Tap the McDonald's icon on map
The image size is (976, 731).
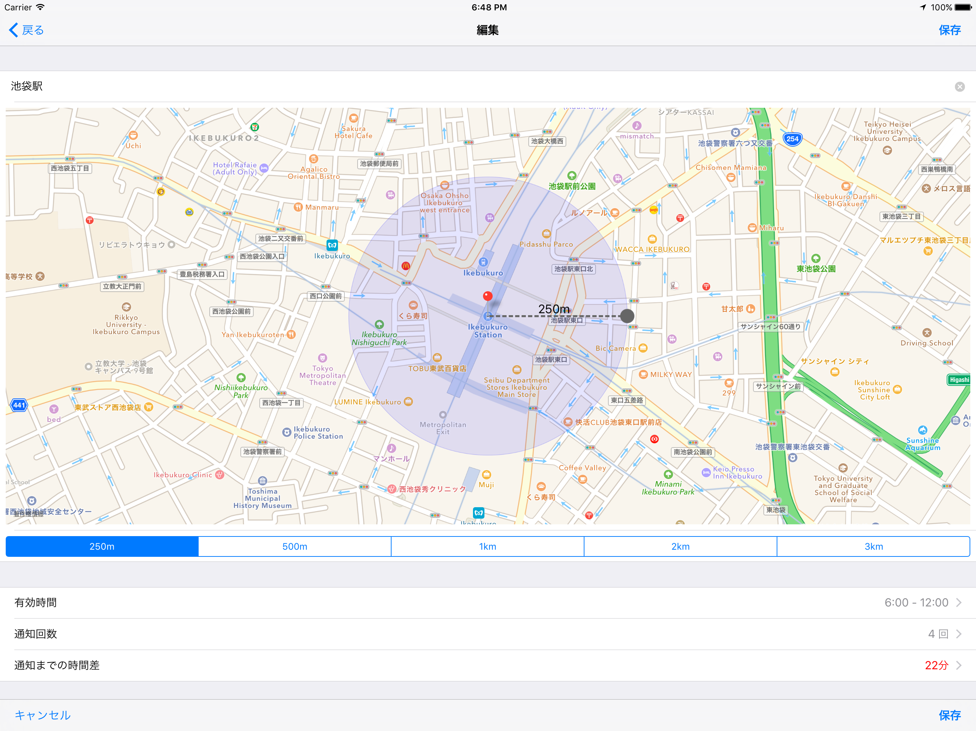(x=405, y=266)
